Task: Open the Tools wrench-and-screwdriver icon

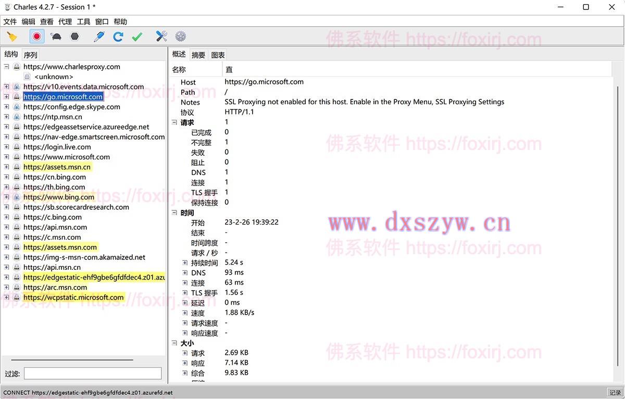Action: 161,36
